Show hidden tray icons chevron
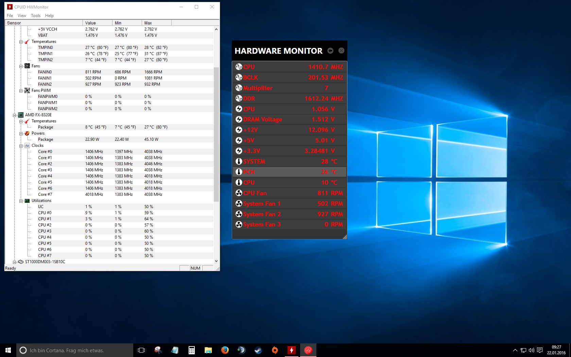Viewport: 571px width, 357px height. 515,350
